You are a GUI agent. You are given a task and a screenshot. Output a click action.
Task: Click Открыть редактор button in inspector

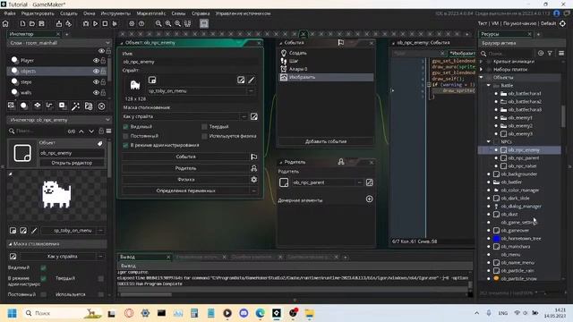coord(72,163)
